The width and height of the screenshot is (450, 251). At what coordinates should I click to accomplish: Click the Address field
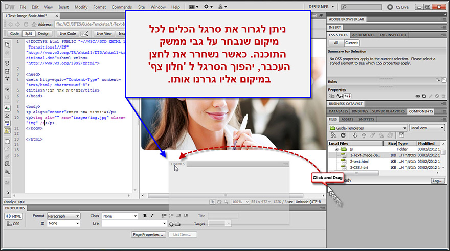pos(90,24)
